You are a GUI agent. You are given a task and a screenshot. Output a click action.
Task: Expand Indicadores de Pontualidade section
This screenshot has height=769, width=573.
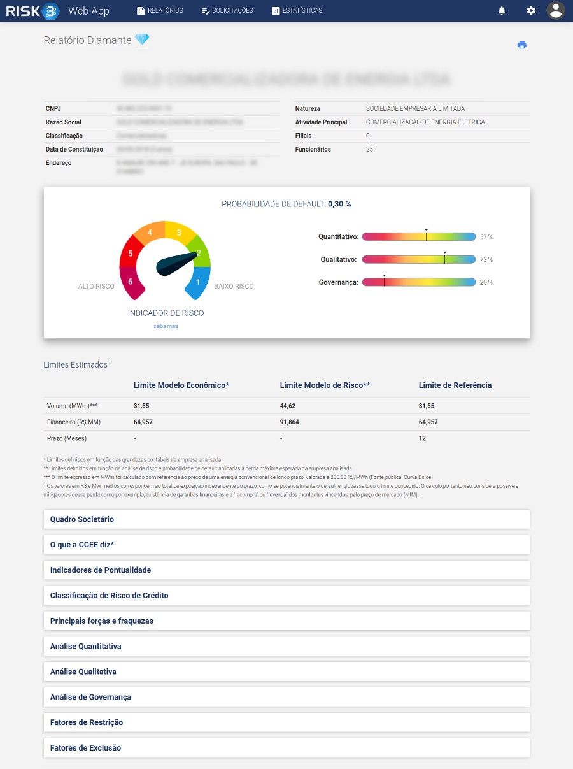(x=286, y=570)
